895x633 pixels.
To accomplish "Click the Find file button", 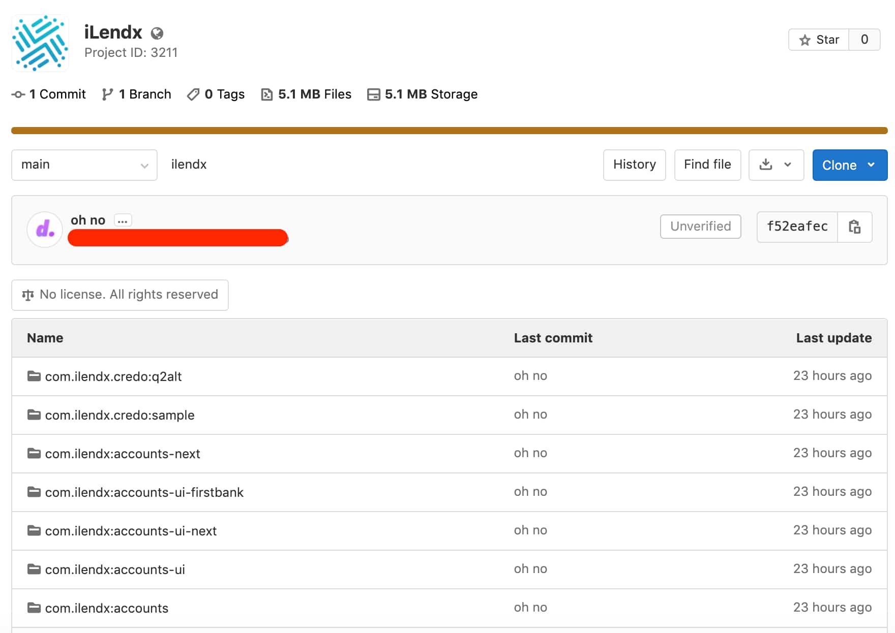I will [707, 165].
